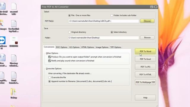Viewport: 190px width, 107px height.
Task: Click the PDF File(s) path field
Action: 104,21
